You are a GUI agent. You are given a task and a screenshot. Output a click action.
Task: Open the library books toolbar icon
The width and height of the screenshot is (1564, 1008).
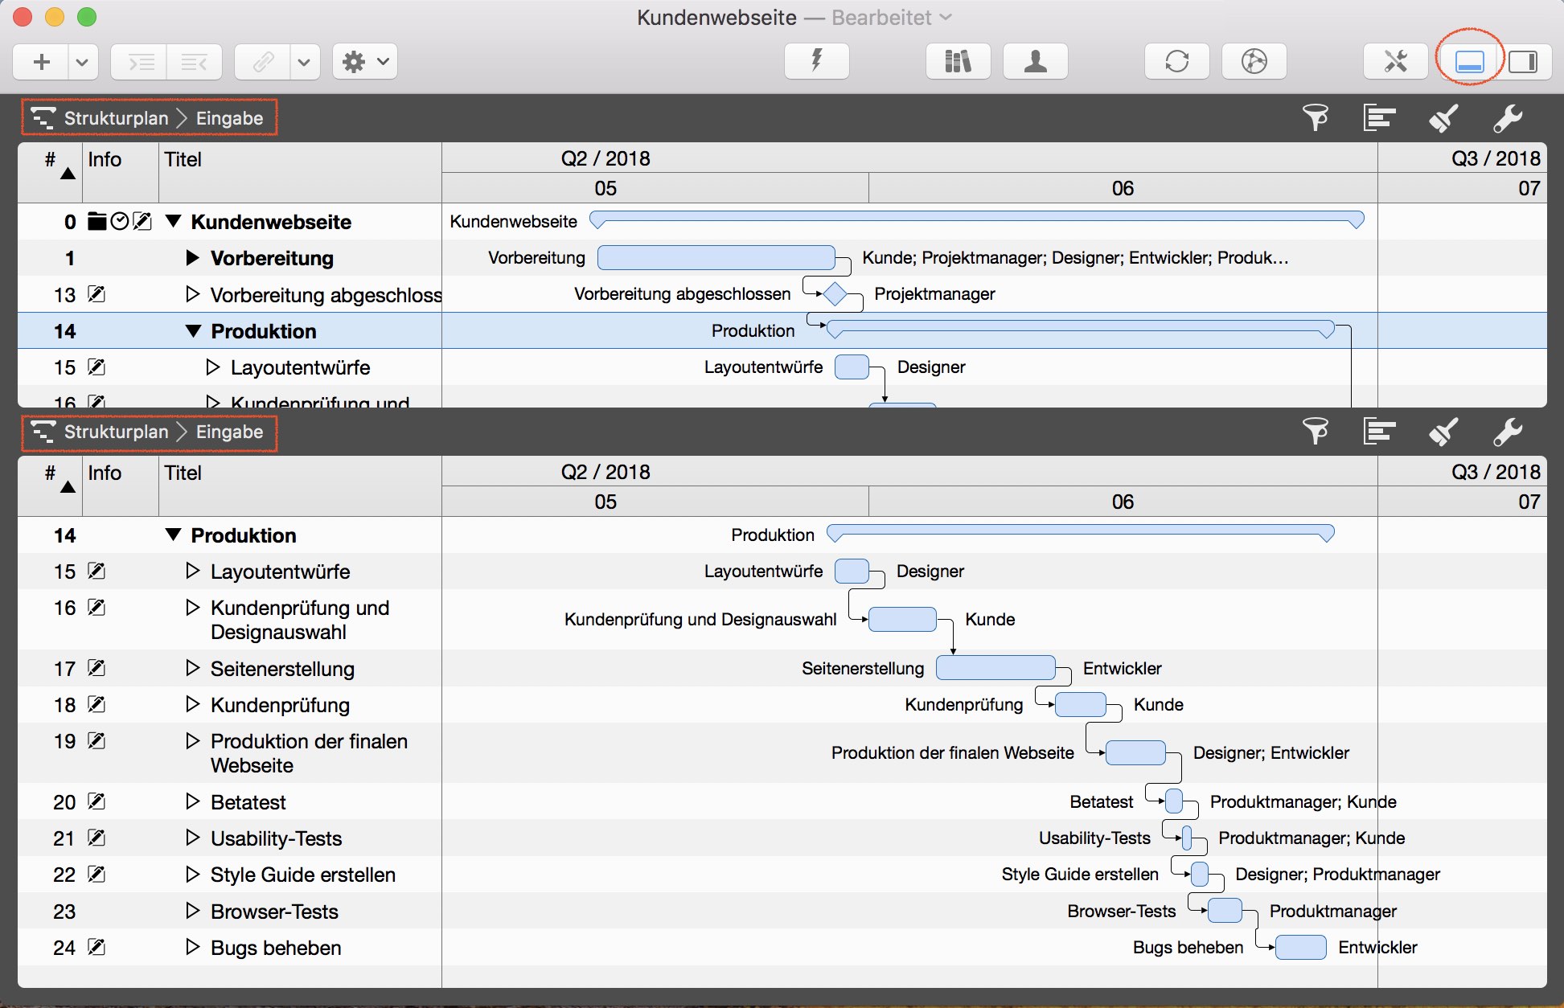pos(958,61)
